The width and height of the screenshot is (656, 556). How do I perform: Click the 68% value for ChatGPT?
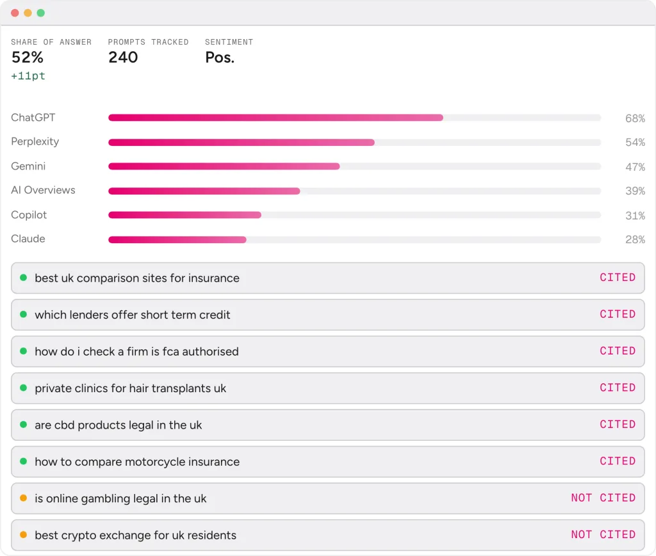[x=635, y=118]
